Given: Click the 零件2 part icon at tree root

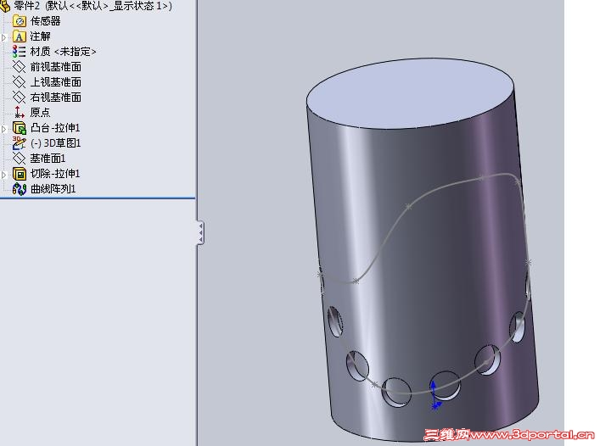Looking at the screenshot, I should pos(5,5).
